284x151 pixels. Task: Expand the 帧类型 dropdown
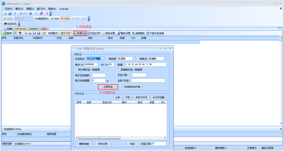[134, 59]
